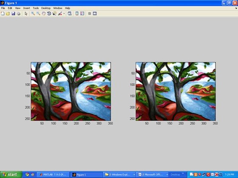The image size is (238, 178).
Task: Click the second quick launch icon
Action: point(32,175)
